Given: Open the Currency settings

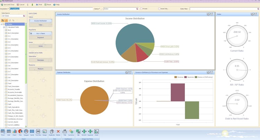Looking at the screenshot, I should coord(71,132).
